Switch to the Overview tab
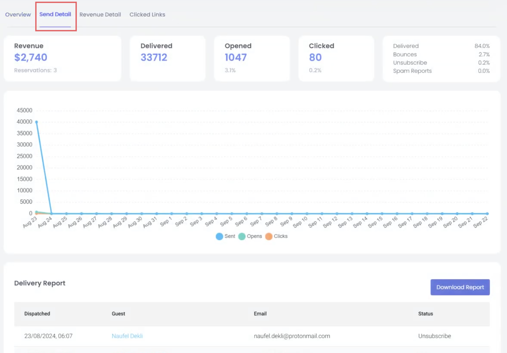Viewport: 507px width, 353px height. click(x=18, y=14)
